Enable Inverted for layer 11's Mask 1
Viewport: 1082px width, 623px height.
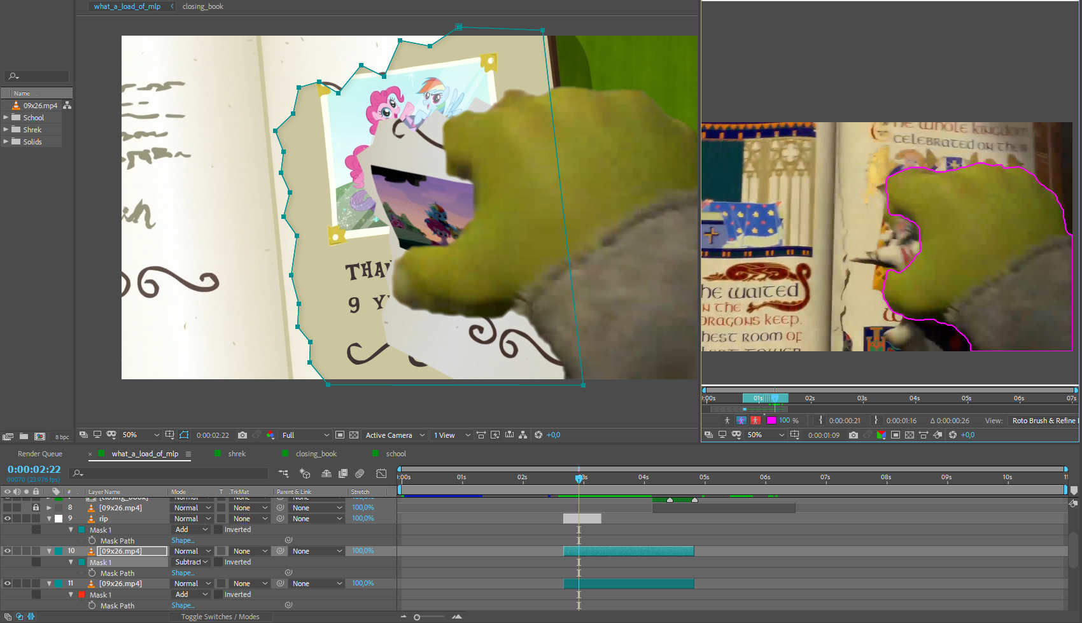tap(218, 594)
